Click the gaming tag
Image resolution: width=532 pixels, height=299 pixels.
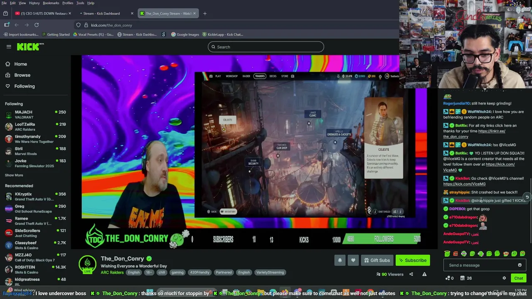[x=177, y=272]
